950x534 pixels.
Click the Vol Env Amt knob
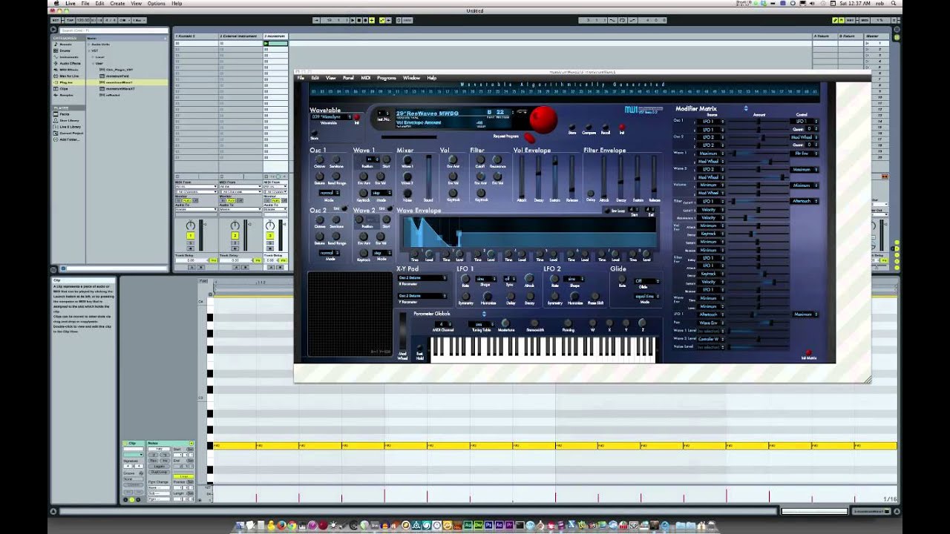click(453, 159)
